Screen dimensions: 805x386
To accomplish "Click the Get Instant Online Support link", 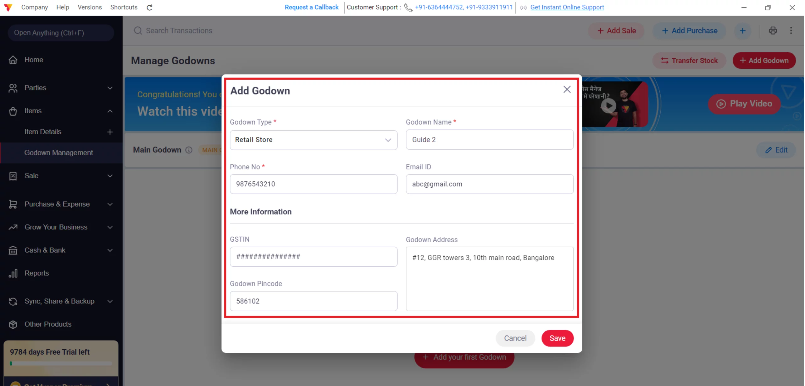I will click(567, 7).
